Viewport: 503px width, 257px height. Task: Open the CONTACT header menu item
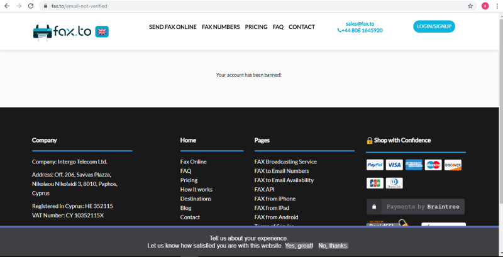(x=302, y=27)
